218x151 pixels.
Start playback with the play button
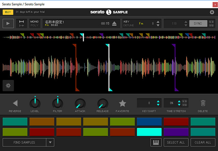[x=8, y=23]
